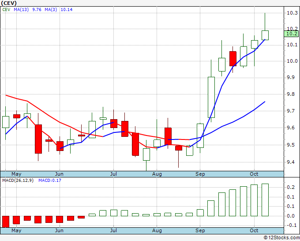Screen dimensions: 300x241
Task: Click the 10.0 price axis label
Action: tap(292, 61)
